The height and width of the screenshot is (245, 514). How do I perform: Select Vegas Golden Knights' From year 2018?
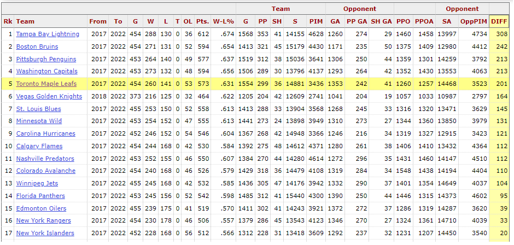point(99,96)
